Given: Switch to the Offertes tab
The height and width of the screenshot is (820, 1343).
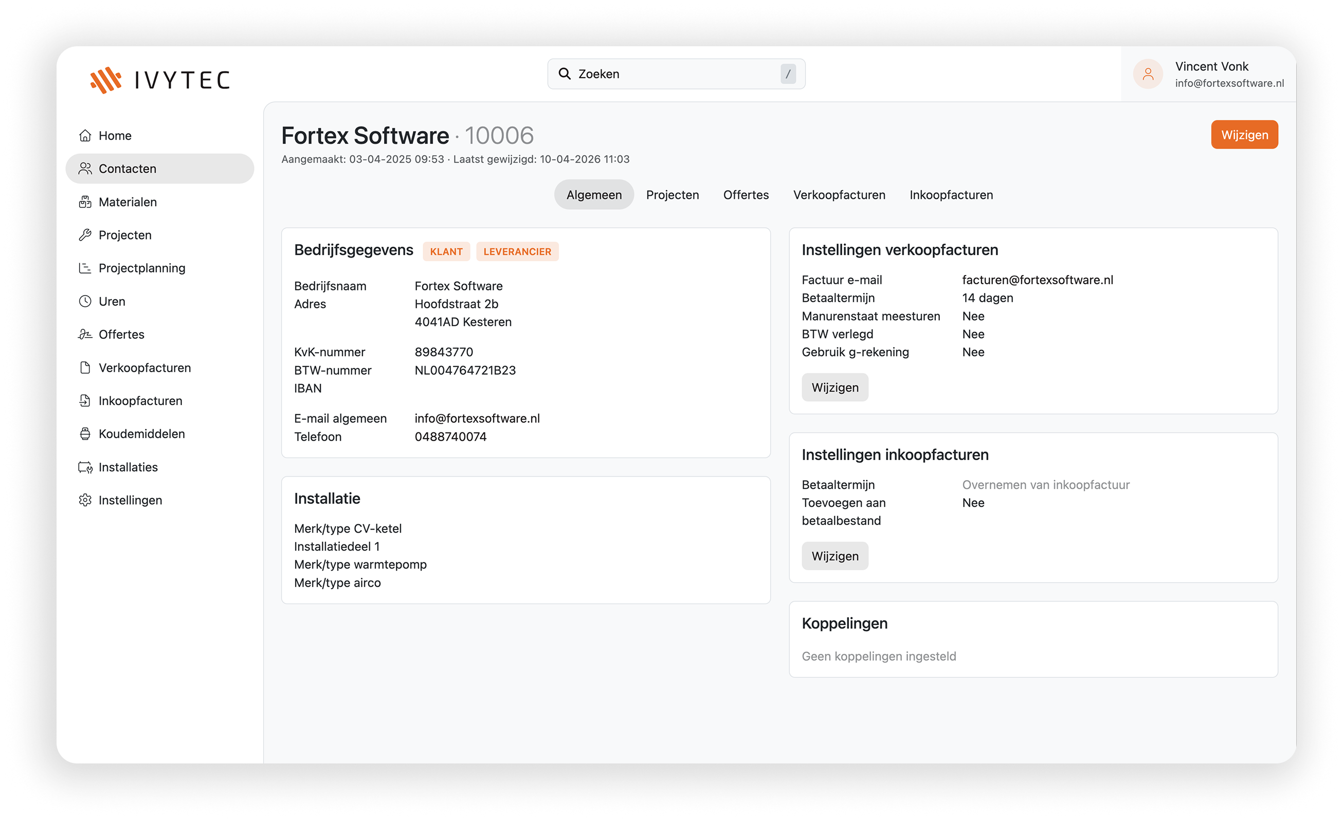Looking at the screenshot, I should click(x=746, y=194).
